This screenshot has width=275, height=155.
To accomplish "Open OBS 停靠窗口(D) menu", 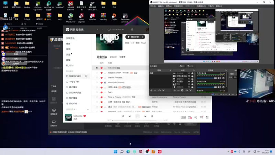I will [x=178, y=6].
